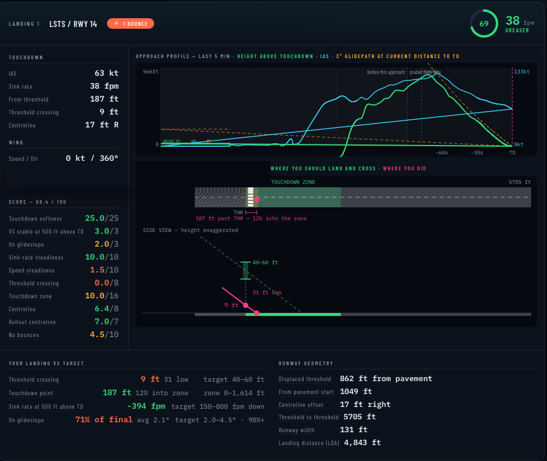Click the 'Sink-rate steadiness' score label
Screen dimensions: 547x461
[x=36, y=258]
